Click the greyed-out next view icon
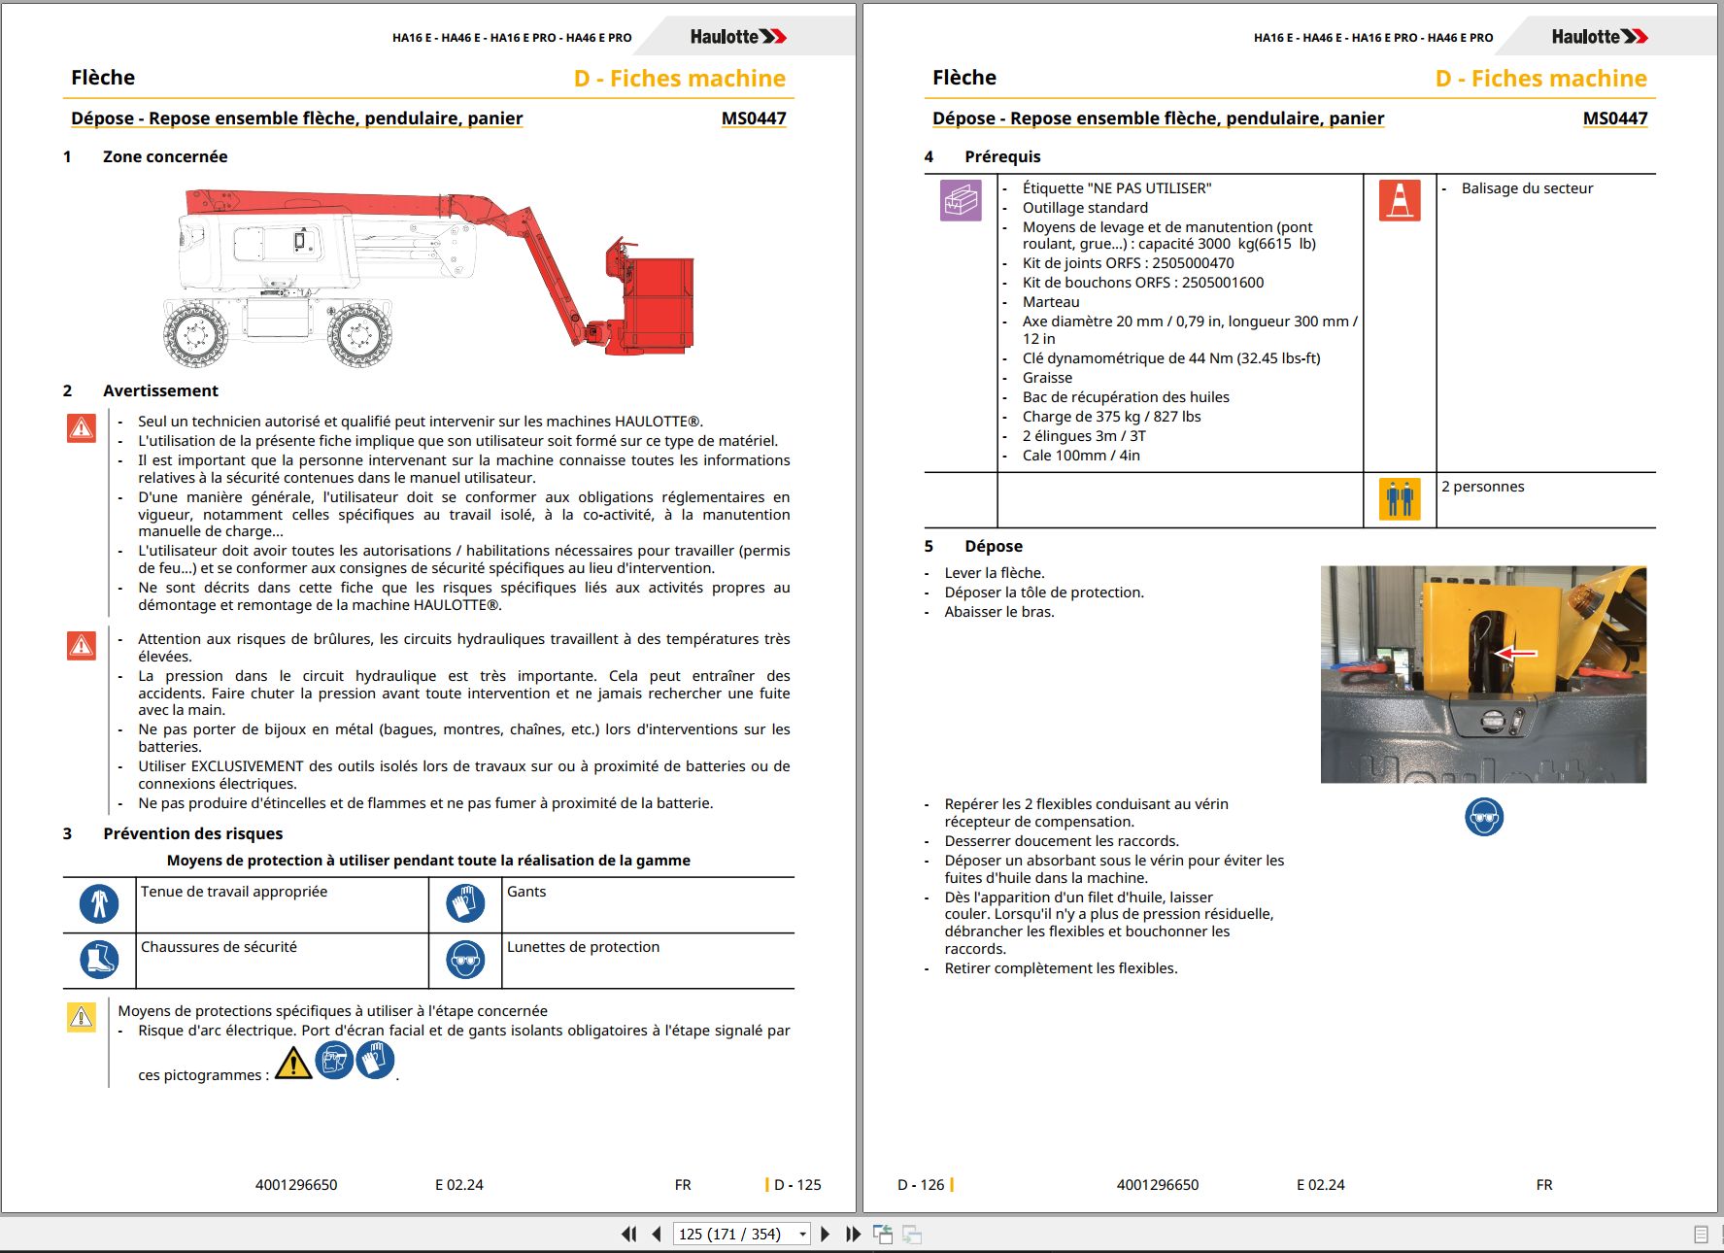 (x=912, y=1234)
